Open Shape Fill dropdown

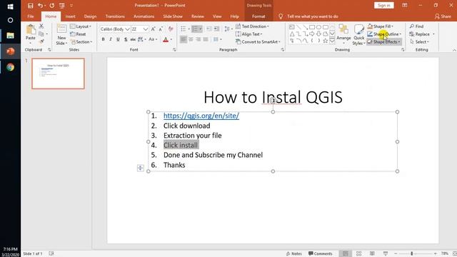pyautogui.click(x=381, y=26)
